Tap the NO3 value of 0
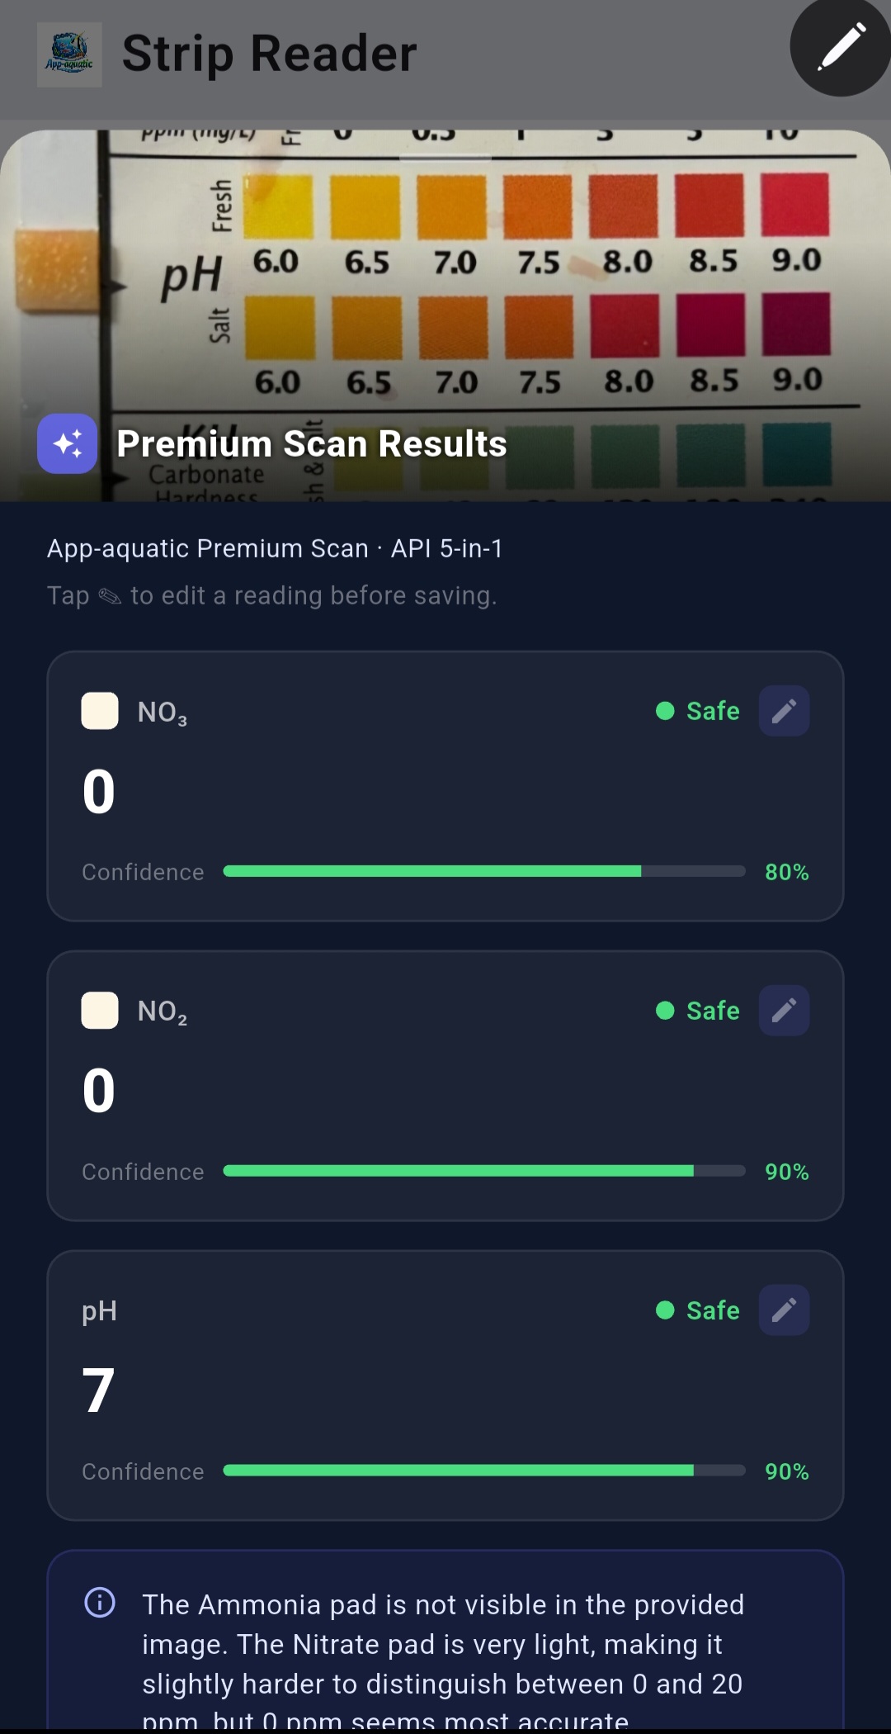The height and width of the screenshot is (1734, 891). coord(97,790)
